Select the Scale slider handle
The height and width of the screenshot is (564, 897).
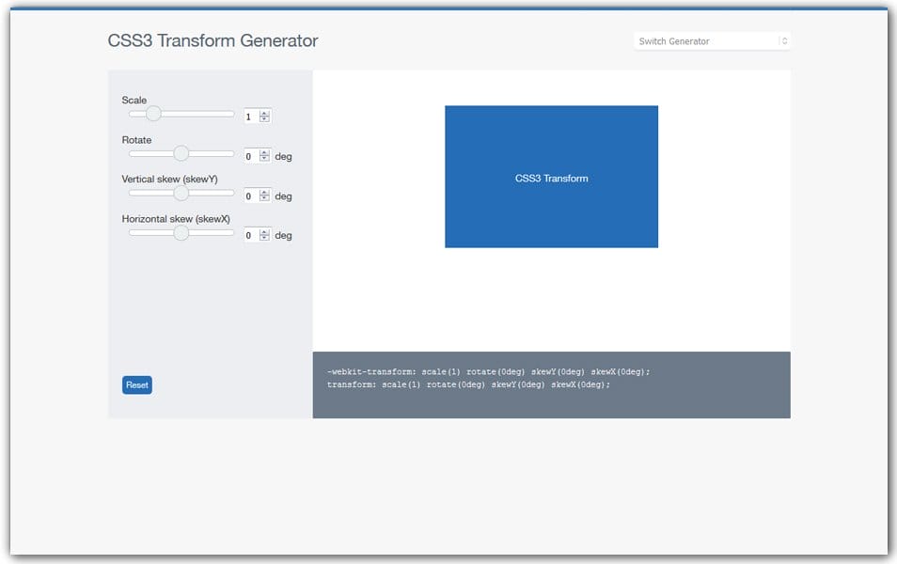coord(153,113)
